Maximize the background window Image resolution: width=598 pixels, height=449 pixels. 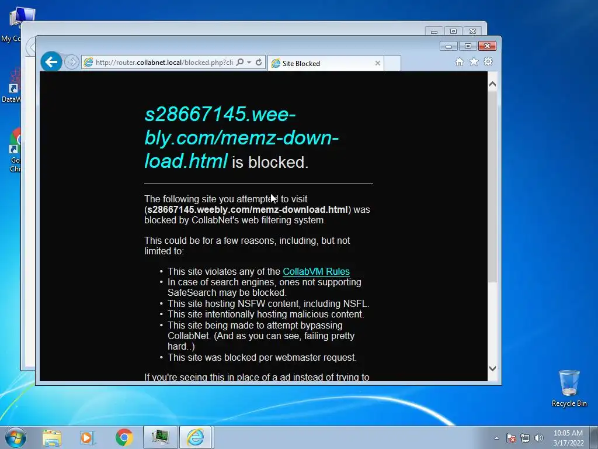(x=453, y=32)
